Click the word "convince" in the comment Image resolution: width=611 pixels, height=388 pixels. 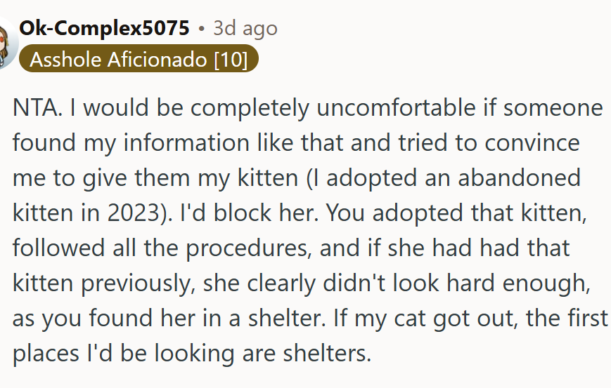(x=532, y=142)
